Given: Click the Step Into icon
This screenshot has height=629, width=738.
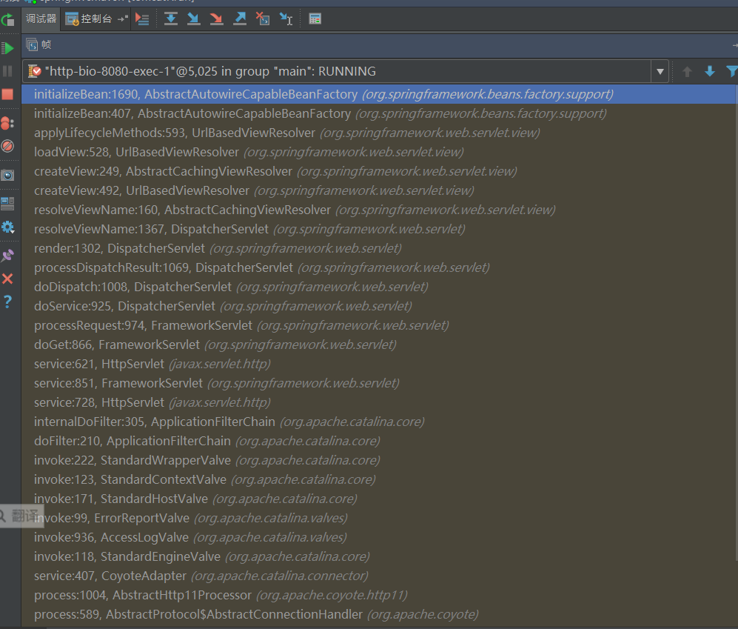Looking at the screenshot, I should pos(193,19).
